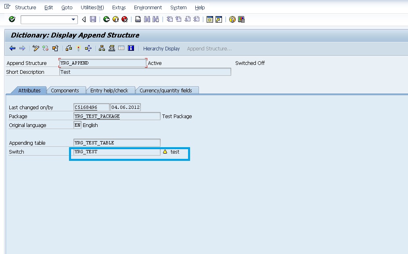This screenshot has width=408, height=254.
Task: Click the Original language EN field
Action: coord(77,125)
